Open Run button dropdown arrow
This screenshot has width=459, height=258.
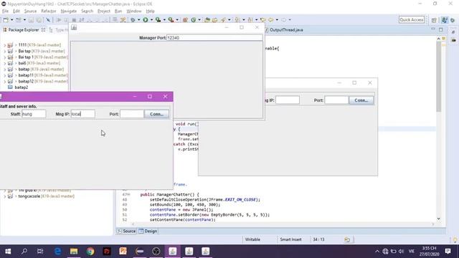coord(151,20)
